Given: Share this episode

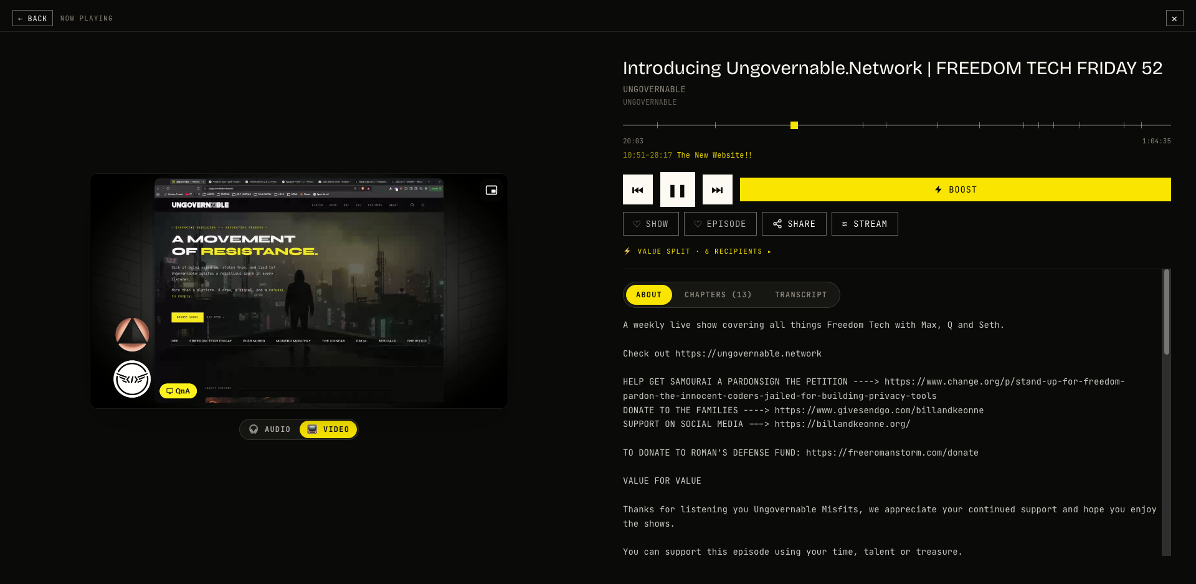Looking at the screenshot, I should pyautogui.click(x=794, y=224).
